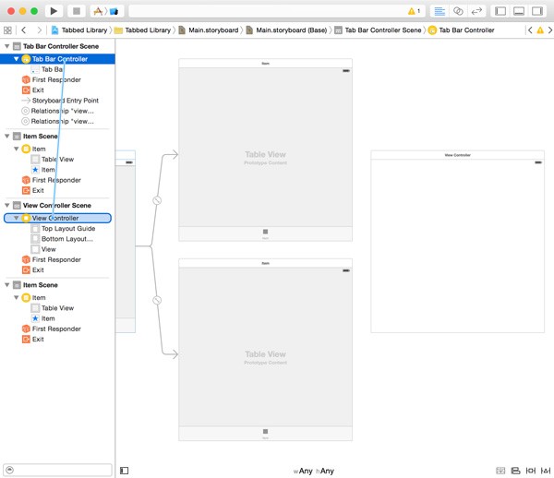
Task: Open the Main.storyboard breadcrumb
Action: 209,30
